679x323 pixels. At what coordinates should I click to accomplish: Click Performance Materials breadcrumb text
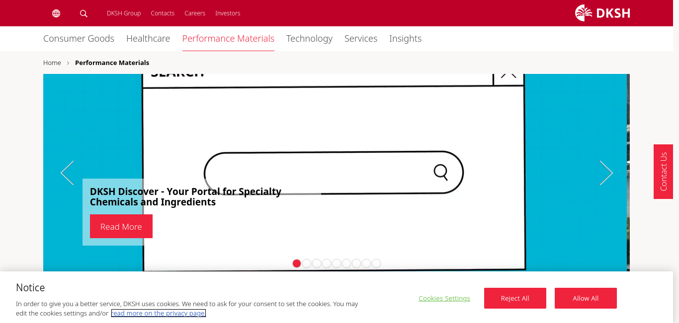(112, 63)
